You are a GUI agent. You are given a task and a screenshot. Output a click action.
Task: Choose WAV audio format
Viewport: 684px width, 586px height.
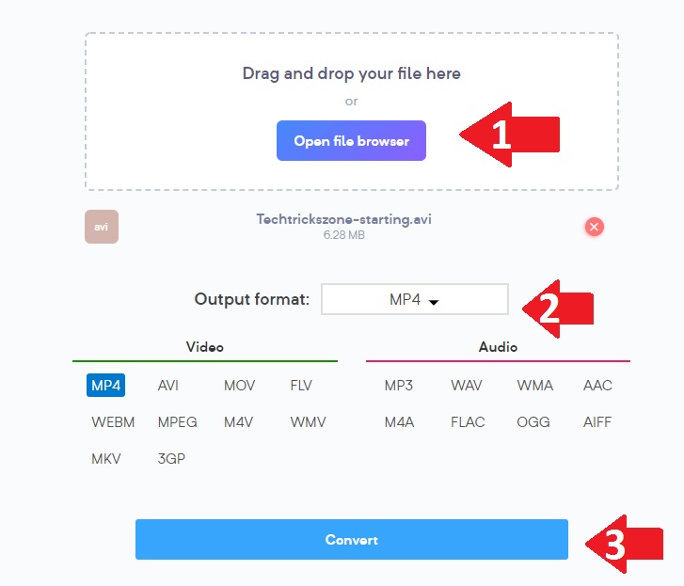point(467,386)
